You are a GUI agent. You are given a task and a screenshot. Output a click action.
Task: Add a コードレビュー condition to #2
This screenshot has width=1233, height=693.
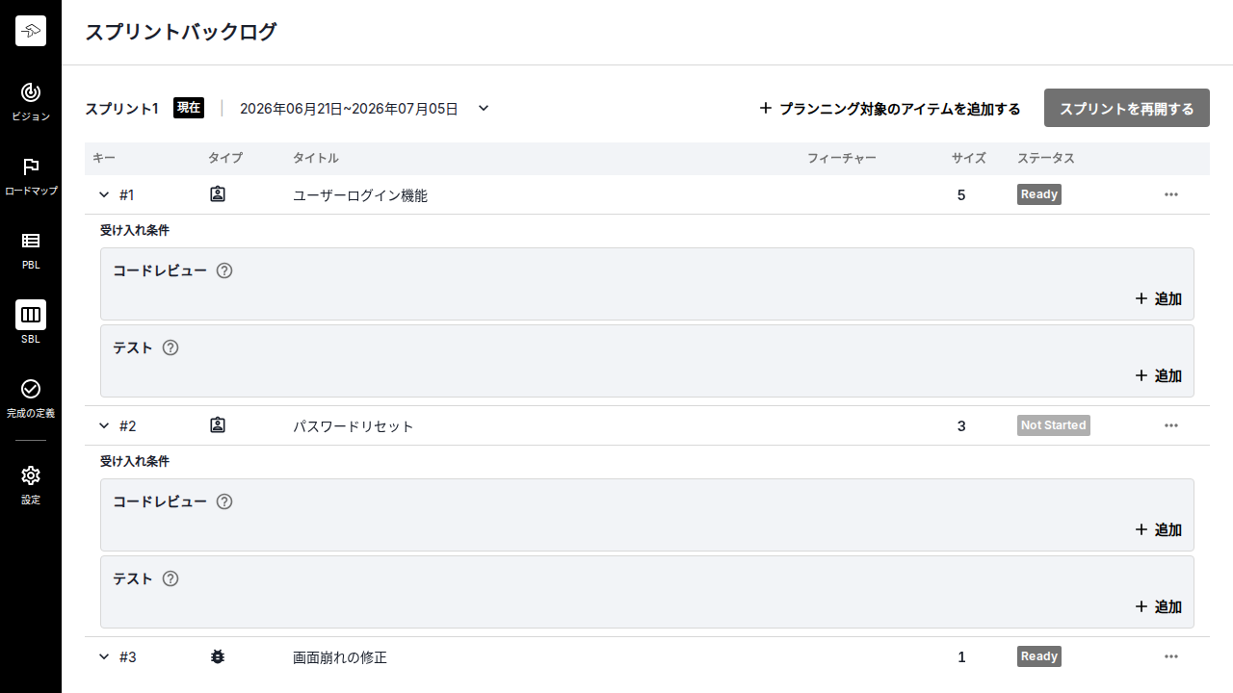(x=1159, y=529)
